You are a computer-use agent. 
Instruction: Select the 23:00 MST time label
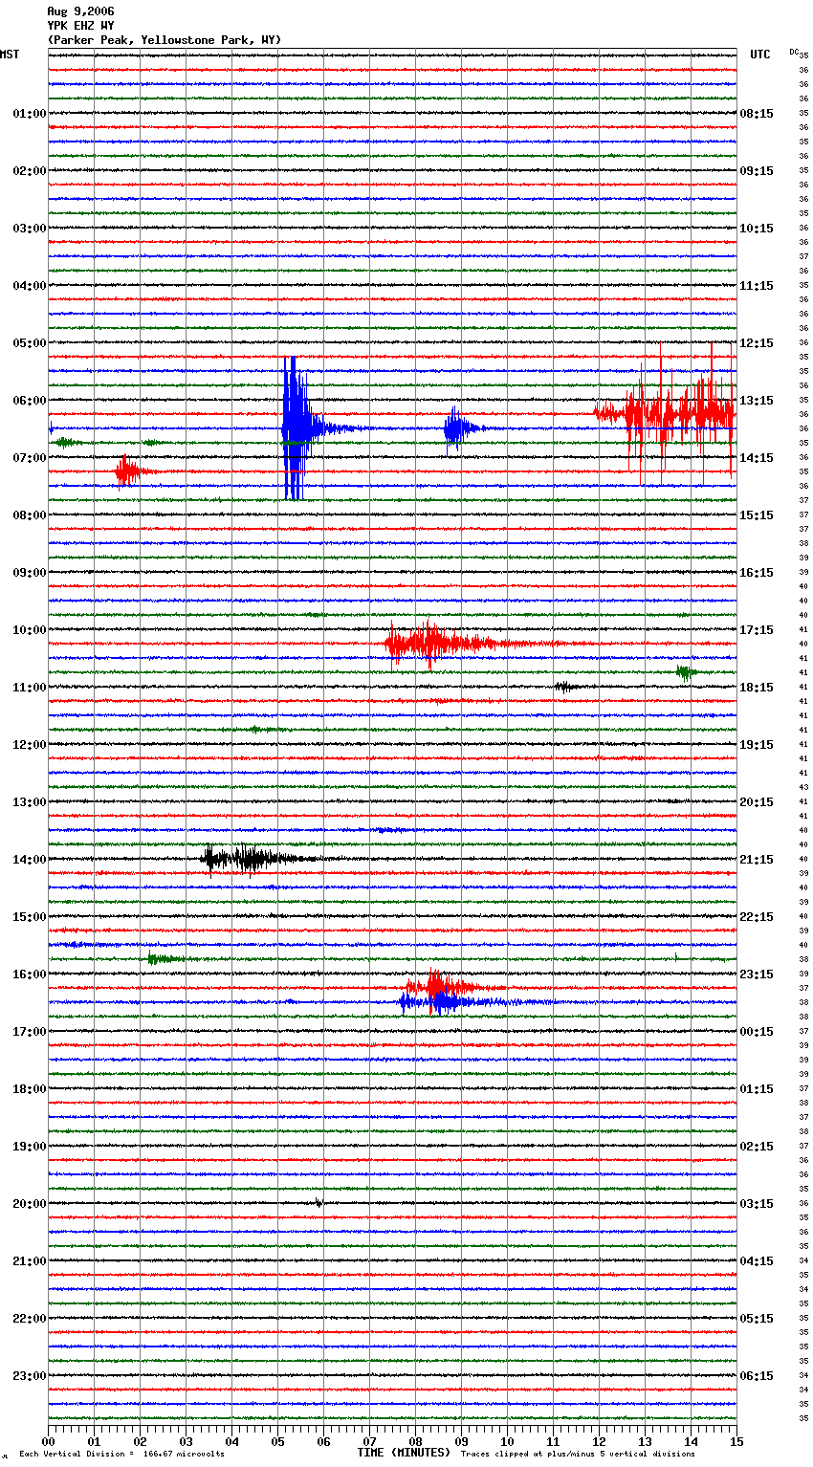click(30, 1376)
